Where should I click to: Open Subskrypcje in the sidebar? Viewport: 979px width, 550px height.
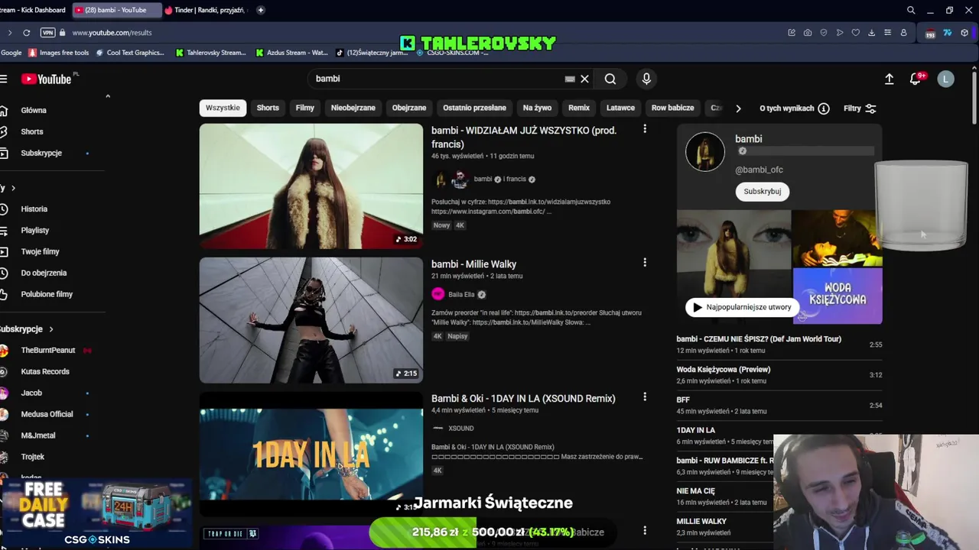[x=41, y=153]
